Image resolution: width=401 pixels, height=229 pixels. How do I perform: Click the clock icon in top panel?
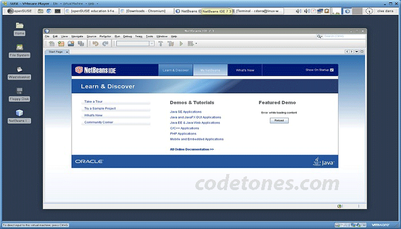369,11
